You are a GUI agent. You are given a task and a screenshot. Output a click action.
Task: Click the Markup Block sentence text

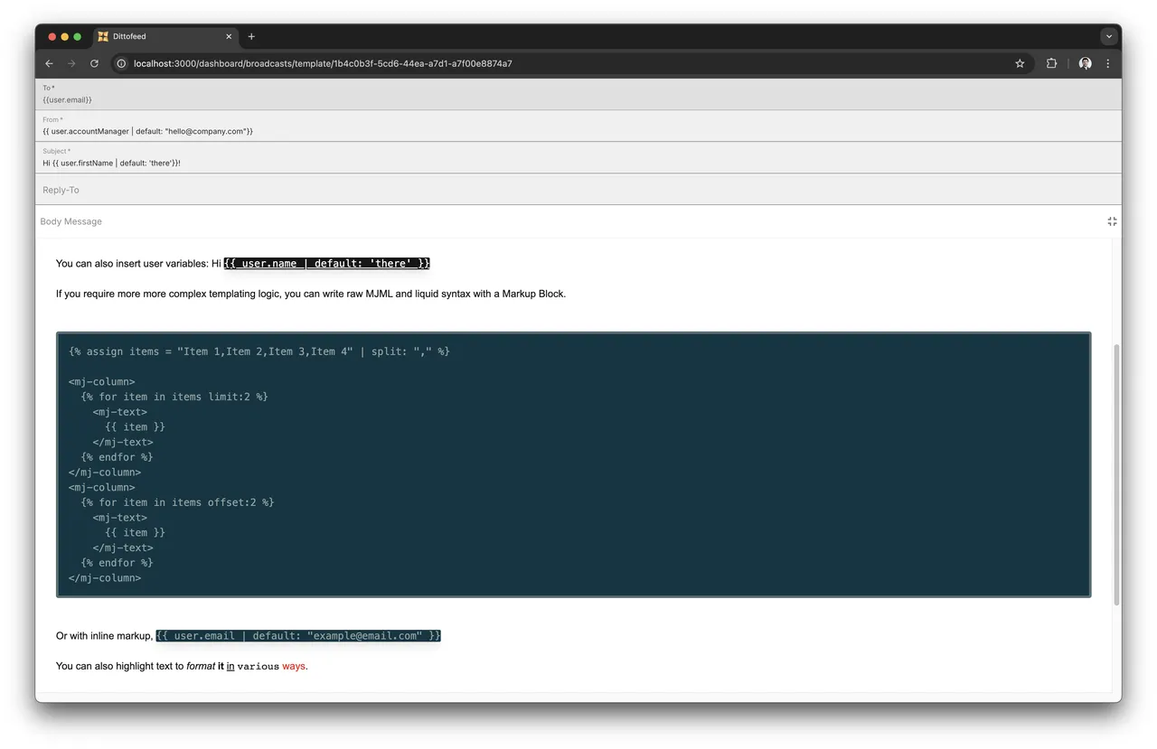pos(311,294)
